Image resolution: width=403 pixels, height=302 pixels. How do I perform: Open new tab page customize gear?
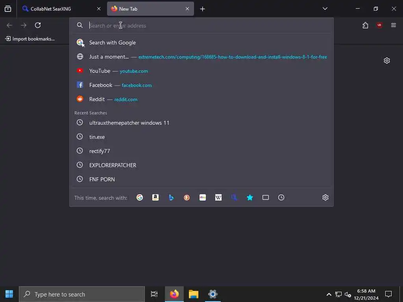point(387,61)
